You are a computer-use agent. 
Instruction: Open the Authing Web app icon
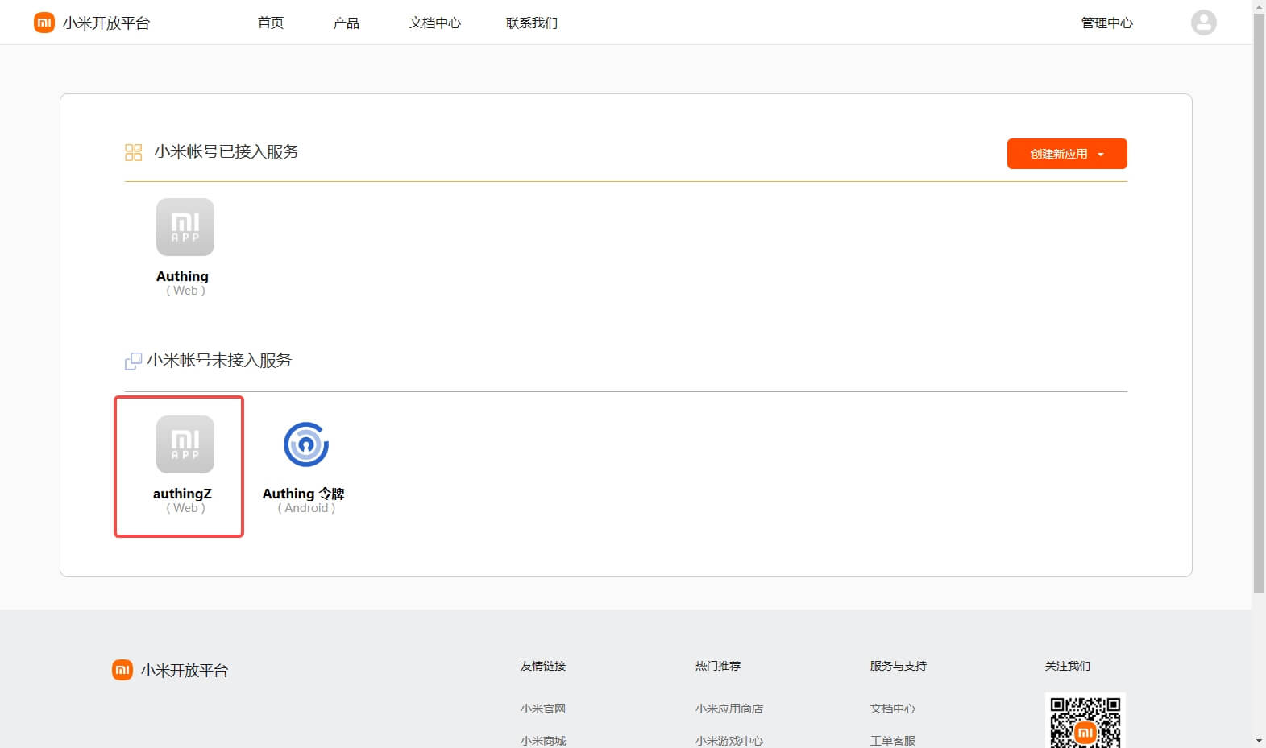coord(185,227)
